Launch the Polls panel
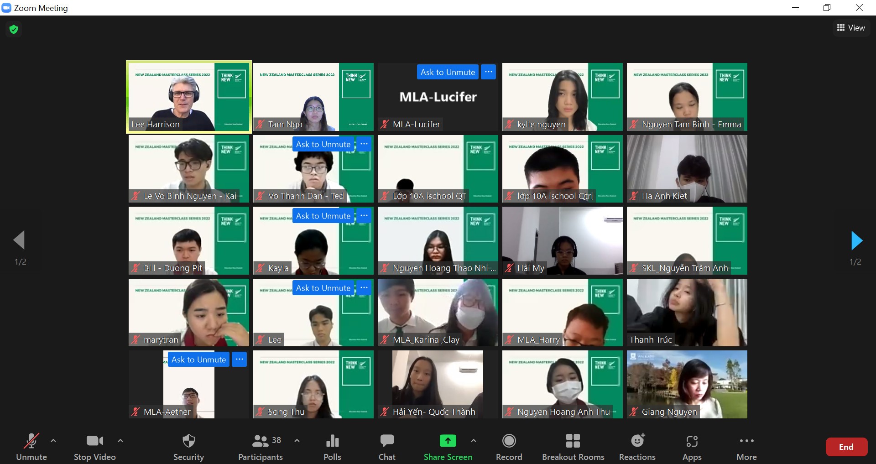The width and height of the screenshot is (876, 464). coord(332,447)
